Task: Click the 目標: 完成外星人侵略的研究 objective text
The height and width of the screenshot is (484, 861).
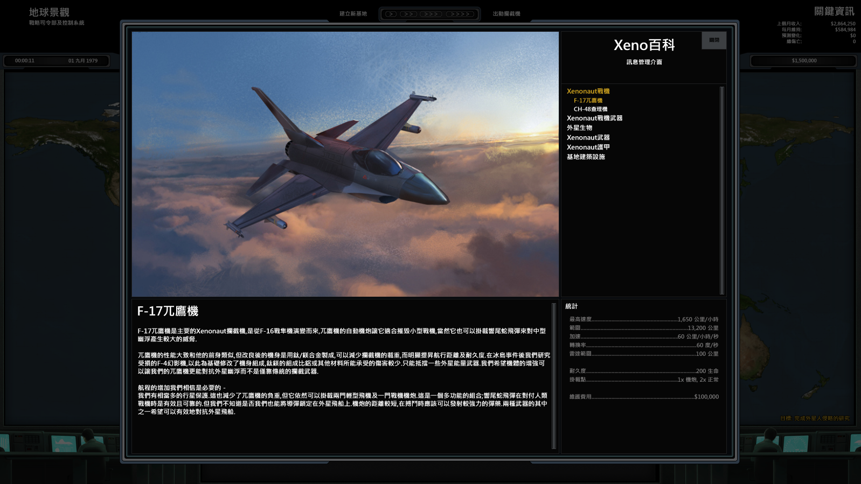Action: point(815,418)
